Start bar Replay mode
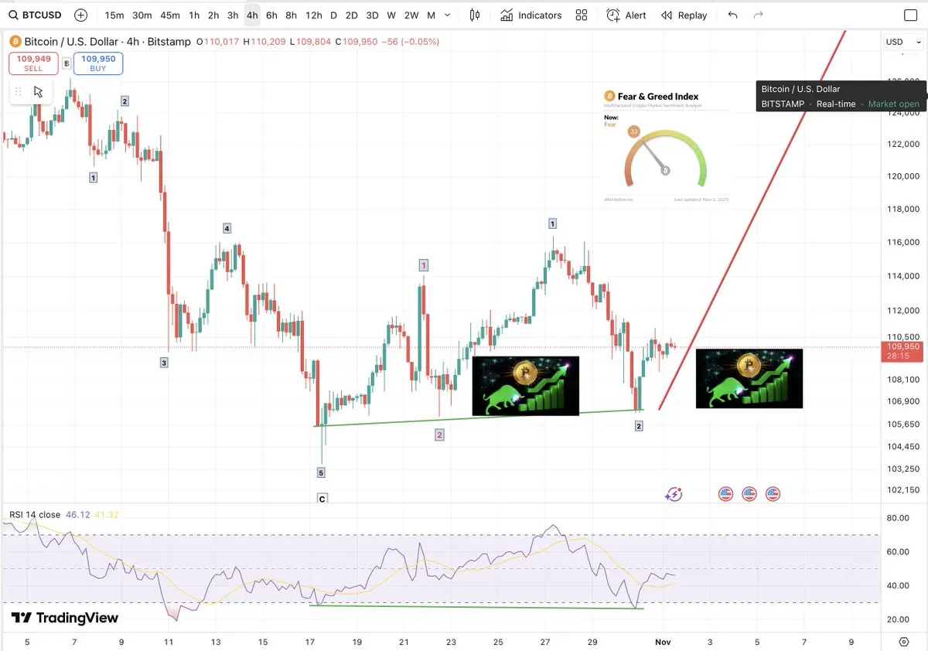This screenshot has width=928, height=651. click(684, 15)
